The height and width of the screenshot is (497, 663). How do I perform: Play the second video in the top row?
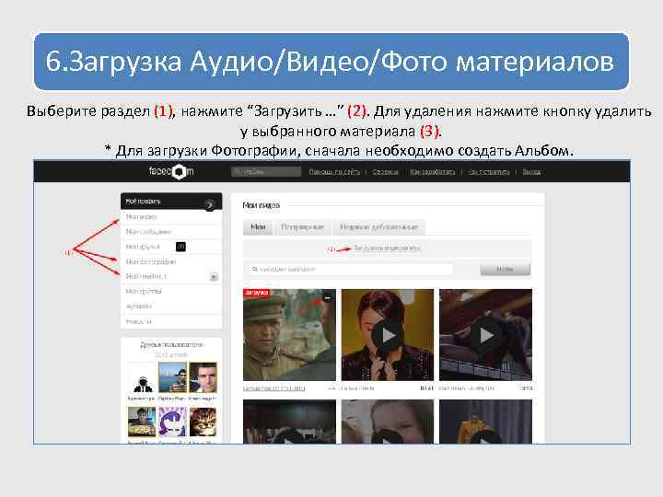(388, 336)
